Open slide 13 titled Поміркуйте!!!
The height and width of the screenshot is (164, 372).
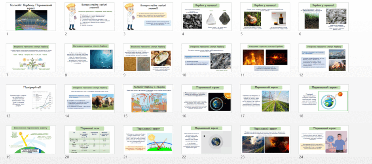[31, 99]
